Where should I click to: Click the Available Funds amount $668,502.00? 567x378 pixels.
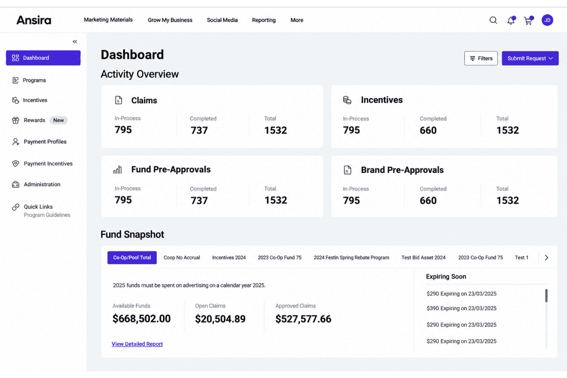pos(142,319)
